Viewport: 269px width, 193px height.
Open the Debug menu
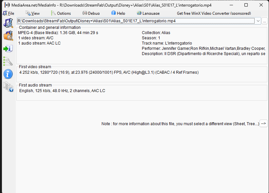pos(91,13)
